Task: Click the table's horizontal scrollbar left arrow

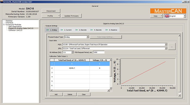Action: pyautogui.click(x=51, y=90)
